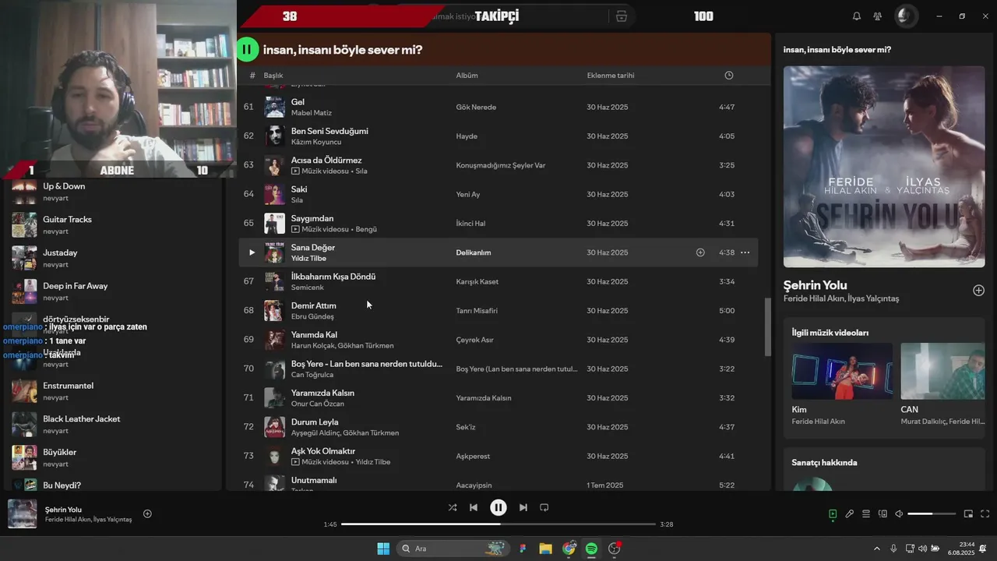The image size is (997, 561).
Task: Open the Browse icon in search bar
Action: 621,16
